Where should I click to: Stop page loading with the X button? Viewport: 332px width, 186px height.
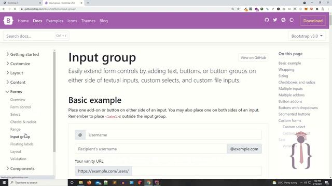click(x=15, y=9)
